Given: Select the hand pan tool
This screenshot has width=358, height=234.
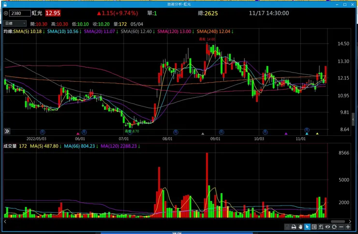Looking at the screenshot, I should click(x=300, y=227).
